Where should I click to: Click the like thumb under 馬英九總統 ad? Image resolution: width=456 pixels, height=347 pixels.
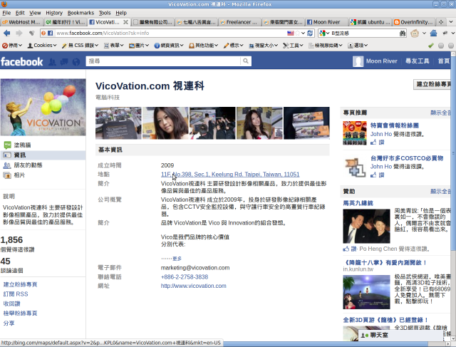[346, 249]
